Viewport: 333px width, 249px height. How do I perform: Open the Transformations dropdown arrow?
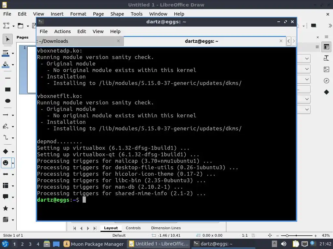13,26
